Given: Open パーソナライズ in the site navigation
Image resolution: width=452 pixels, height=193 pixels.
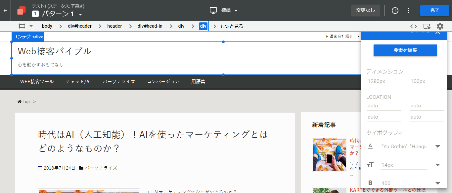Looking at the screenshot, I should click(119, 82).
